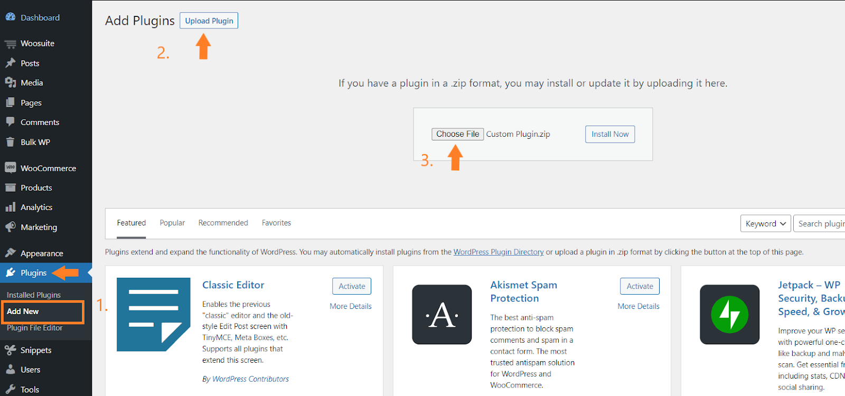Click the Plugins plug icon
This screenshot has width=845, height=396.
pos(11,272)
